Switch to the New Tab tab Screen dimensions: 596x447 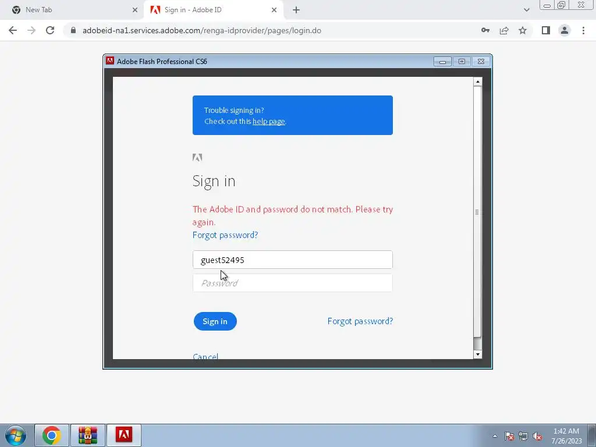pos(72,10)
